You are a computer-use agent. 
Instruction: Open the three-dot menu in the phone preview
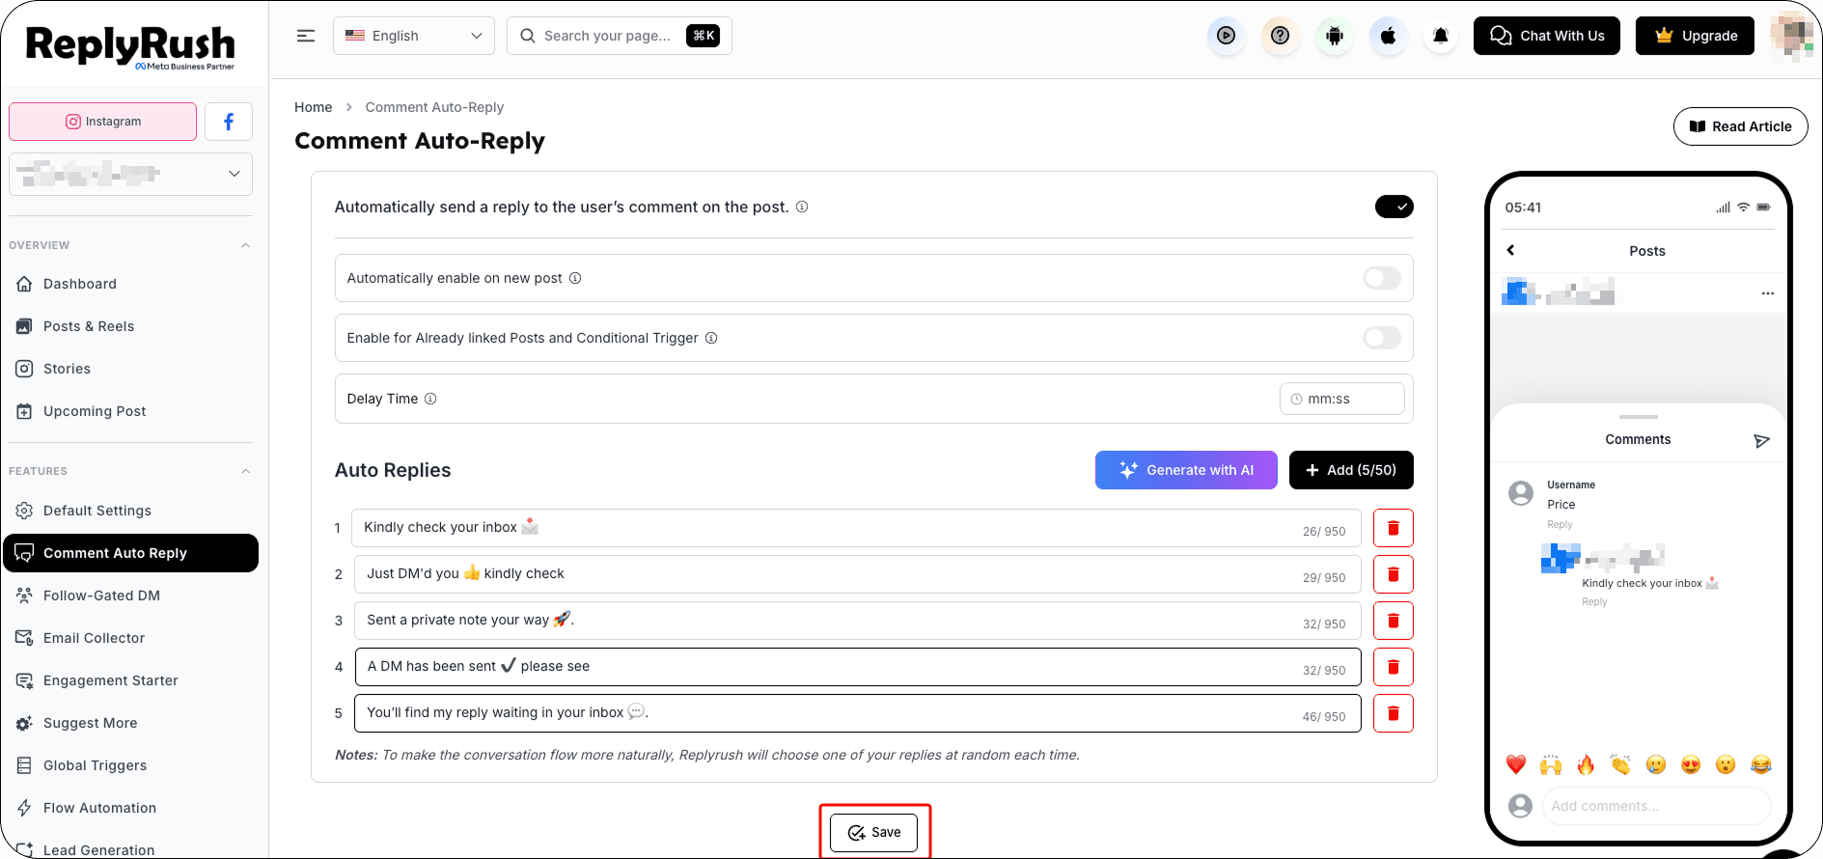pyautogui.click(x=1767, y=293)
